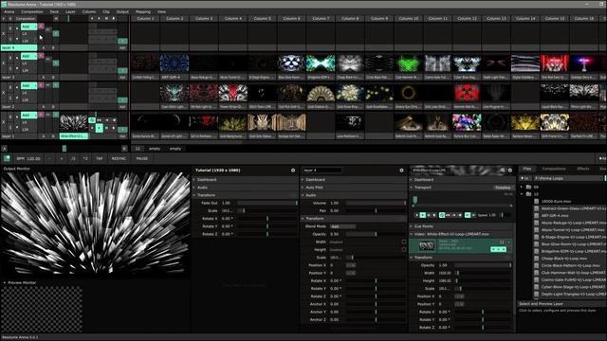Open composition panel settings gear
Screen dimensions: 607x341
(293, 170)
